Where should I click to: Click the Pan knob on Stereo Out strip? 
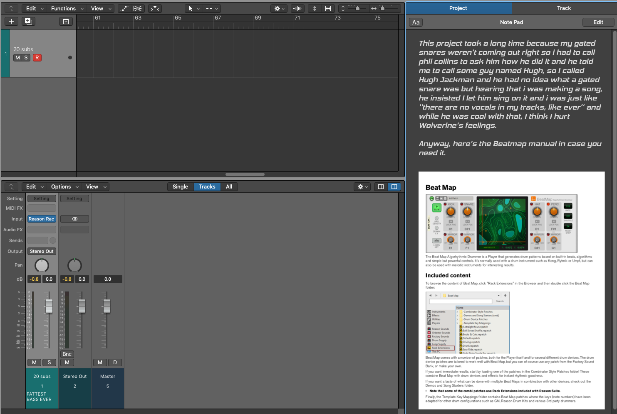(x=74, y=265)
